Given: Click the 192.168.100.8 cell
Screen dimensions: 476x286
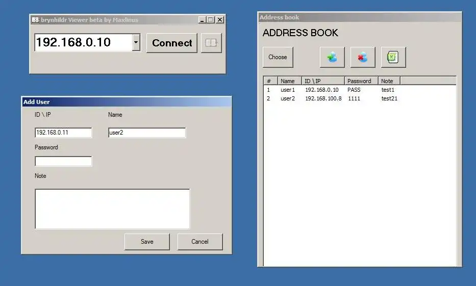Looking at the screenshot, I should (323, 98).
